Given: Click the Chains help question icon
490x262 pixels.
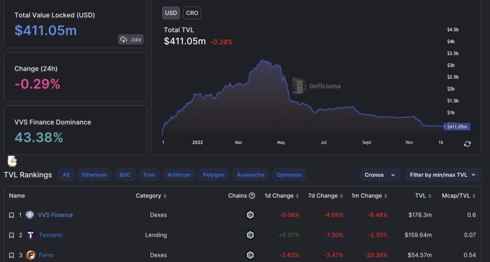Looking at the screenshot, I should coord(252,196).
